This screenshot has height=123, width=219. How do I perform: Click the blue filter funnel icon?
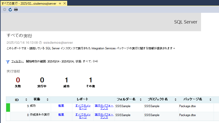[8, 62]
